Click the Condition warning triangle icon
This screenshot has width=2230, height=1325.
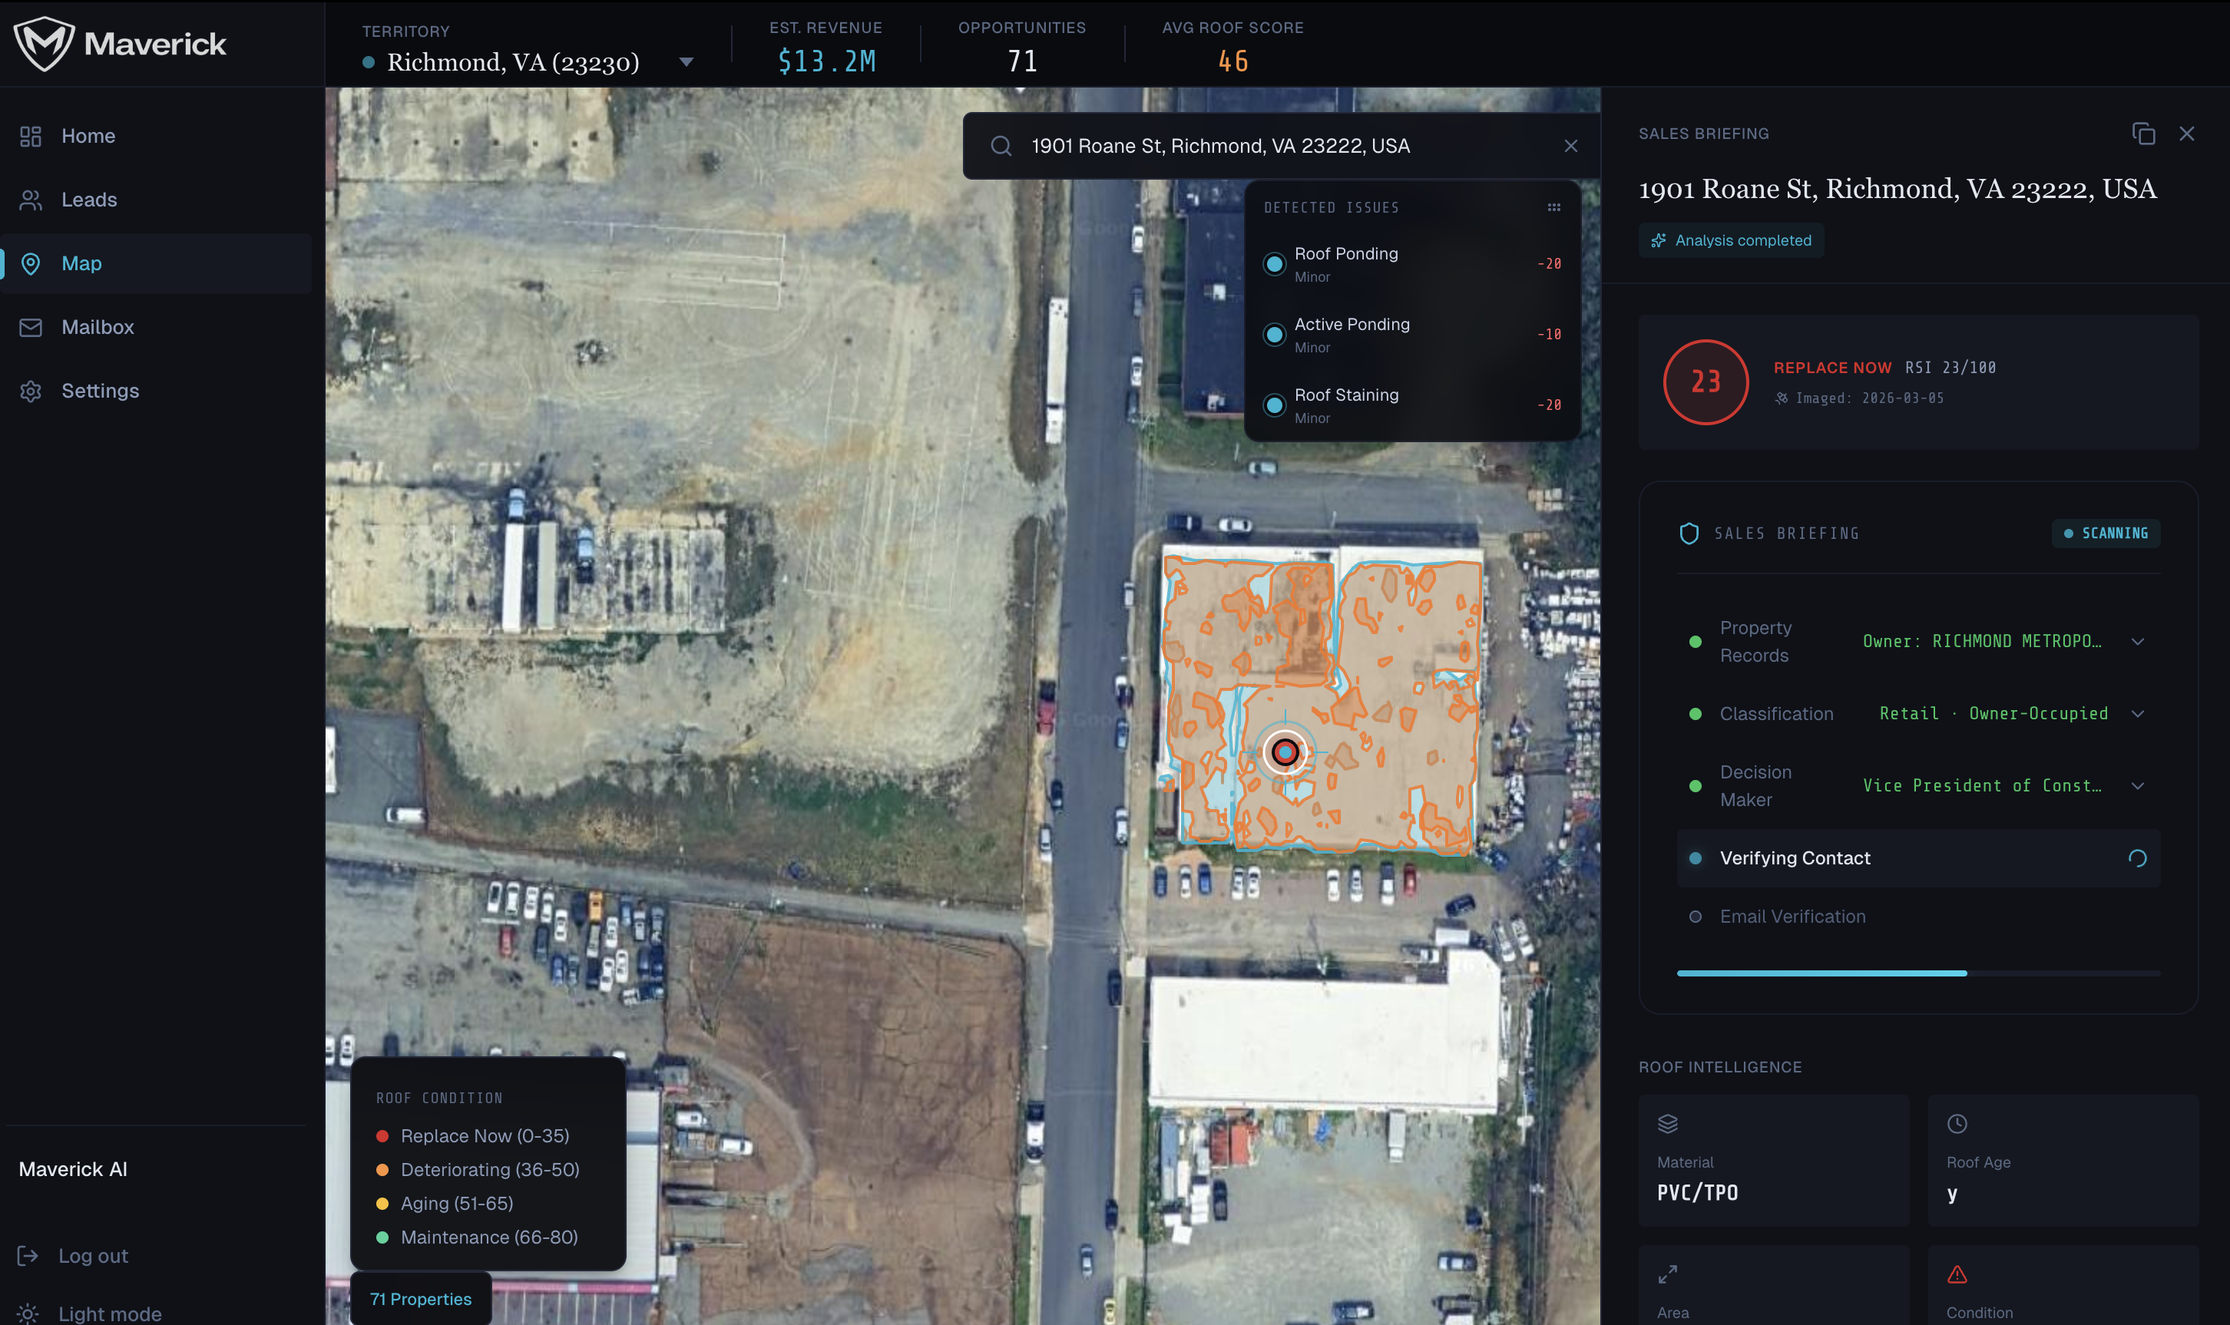1956,1274
